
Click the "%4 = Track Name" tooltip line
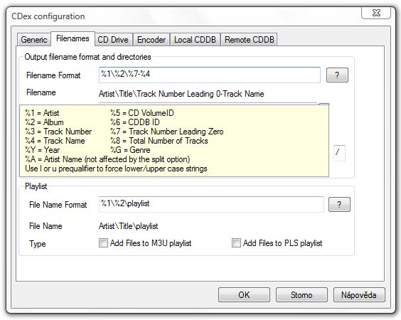pos(55,141)
